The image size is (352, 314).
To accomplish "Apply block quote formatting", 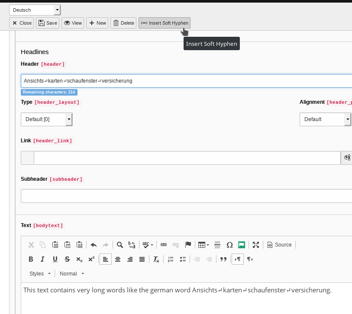I will coord(223,260).
